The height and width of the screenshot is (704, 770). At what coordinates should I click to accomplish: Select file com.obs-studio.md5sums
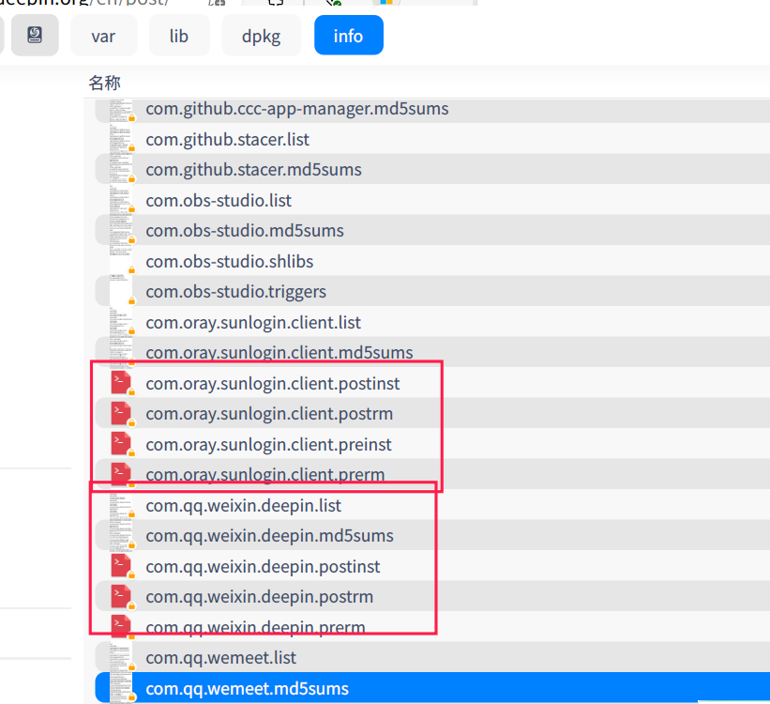432,231
